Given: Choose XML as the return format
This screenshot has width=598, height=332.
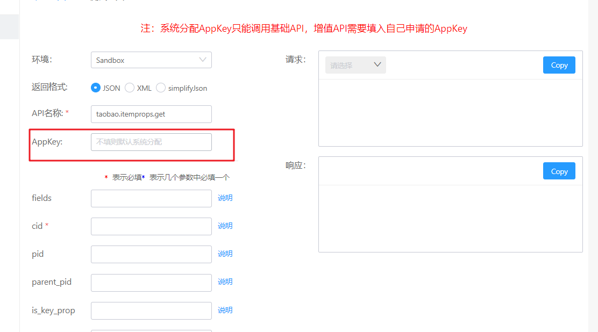Looking at the screenshot, I should (129, 88).
